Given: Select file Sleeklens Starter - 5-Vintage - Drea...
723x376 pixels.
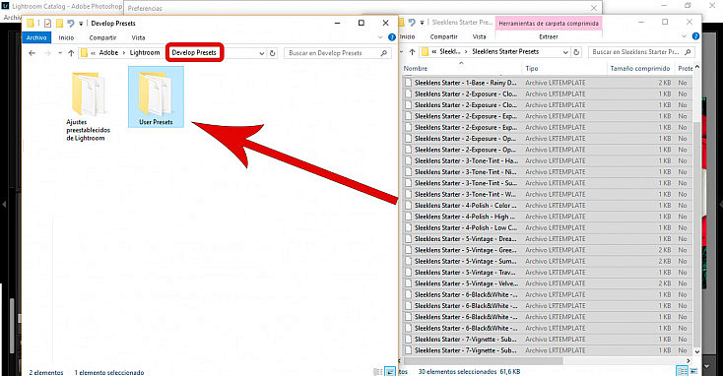Looking at the screenshot, I should point(466,238).
